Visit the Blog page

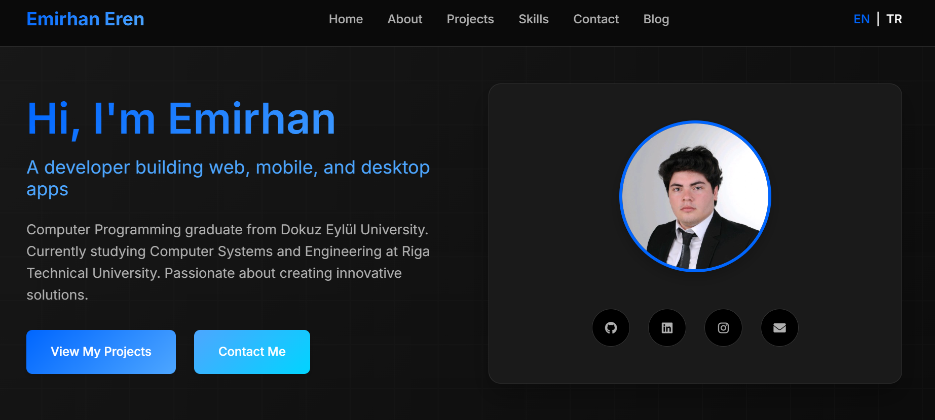(x=656, y=19)
